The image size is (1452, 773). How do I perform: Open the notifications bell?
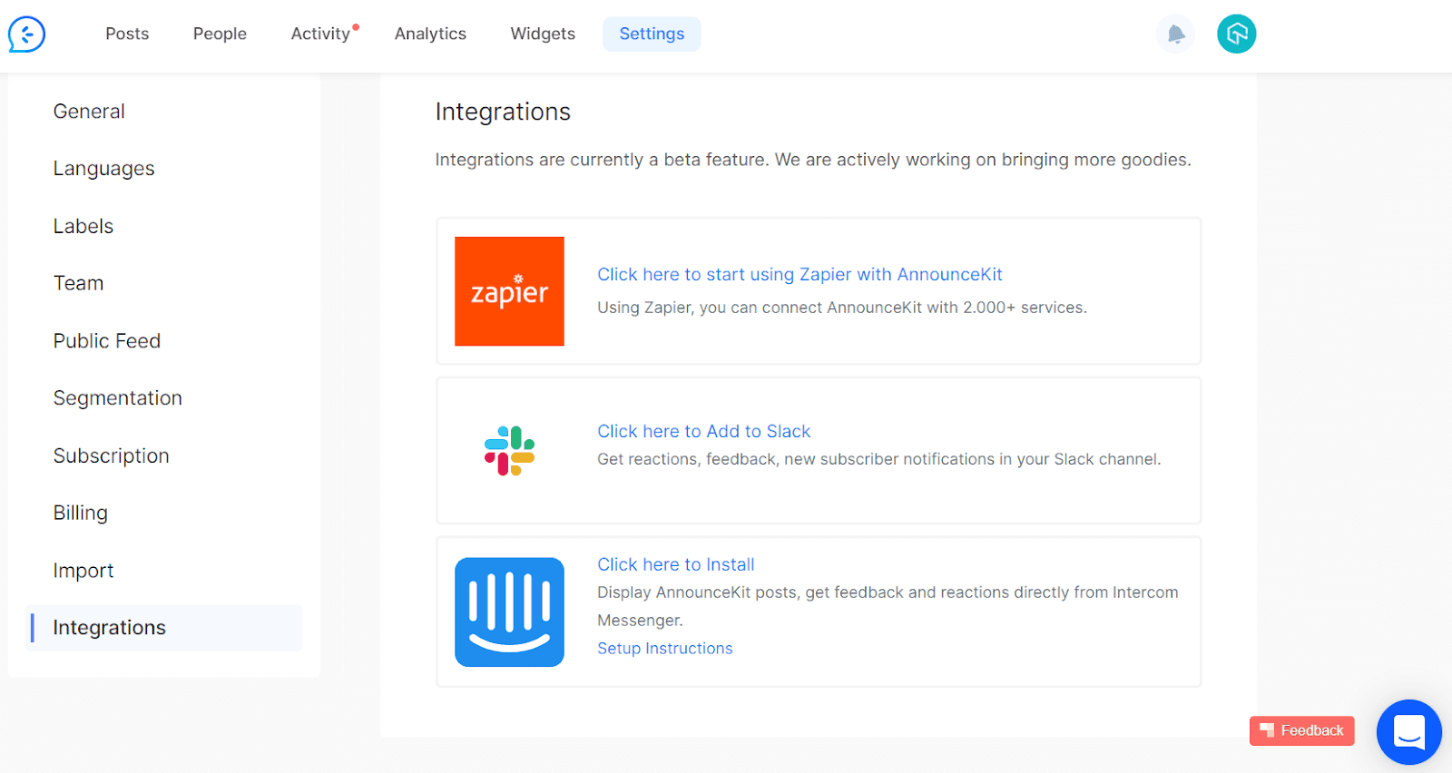1175,34
